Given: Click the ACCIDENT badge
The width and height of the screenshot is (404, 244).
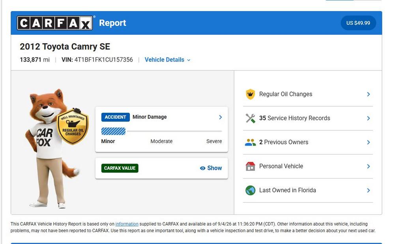Looking at the screenshot, I should tap(116, 117).
